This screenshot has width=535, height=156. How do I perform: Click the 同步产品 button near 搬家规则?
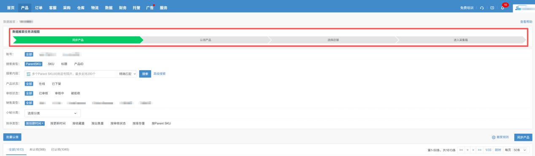click(x=523, y=137)
